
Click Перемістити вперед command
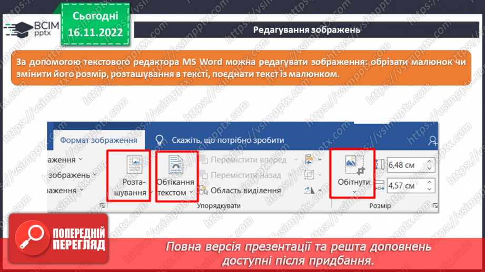pyautogui.click(x=249, y=160)
